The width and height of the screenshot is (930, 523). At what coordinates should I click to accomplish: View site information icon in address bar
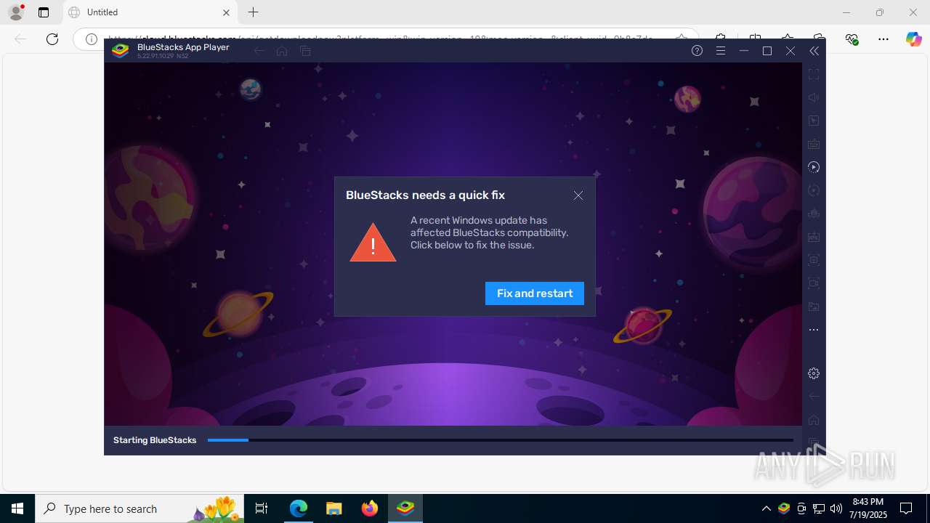pyautogui.click(x=92, y=39)
